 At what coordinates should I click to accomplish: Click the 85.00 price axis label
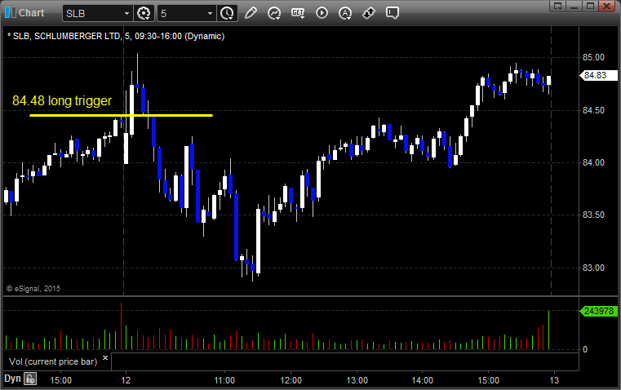pyautogui.click(x=593, y=57)
